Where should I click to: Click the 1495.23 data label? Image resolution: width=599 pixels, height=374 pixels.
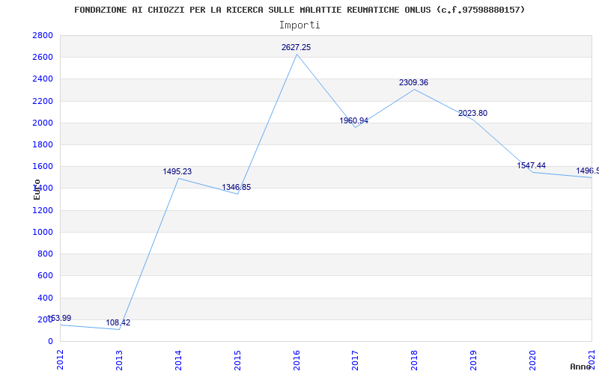point(177,172)
